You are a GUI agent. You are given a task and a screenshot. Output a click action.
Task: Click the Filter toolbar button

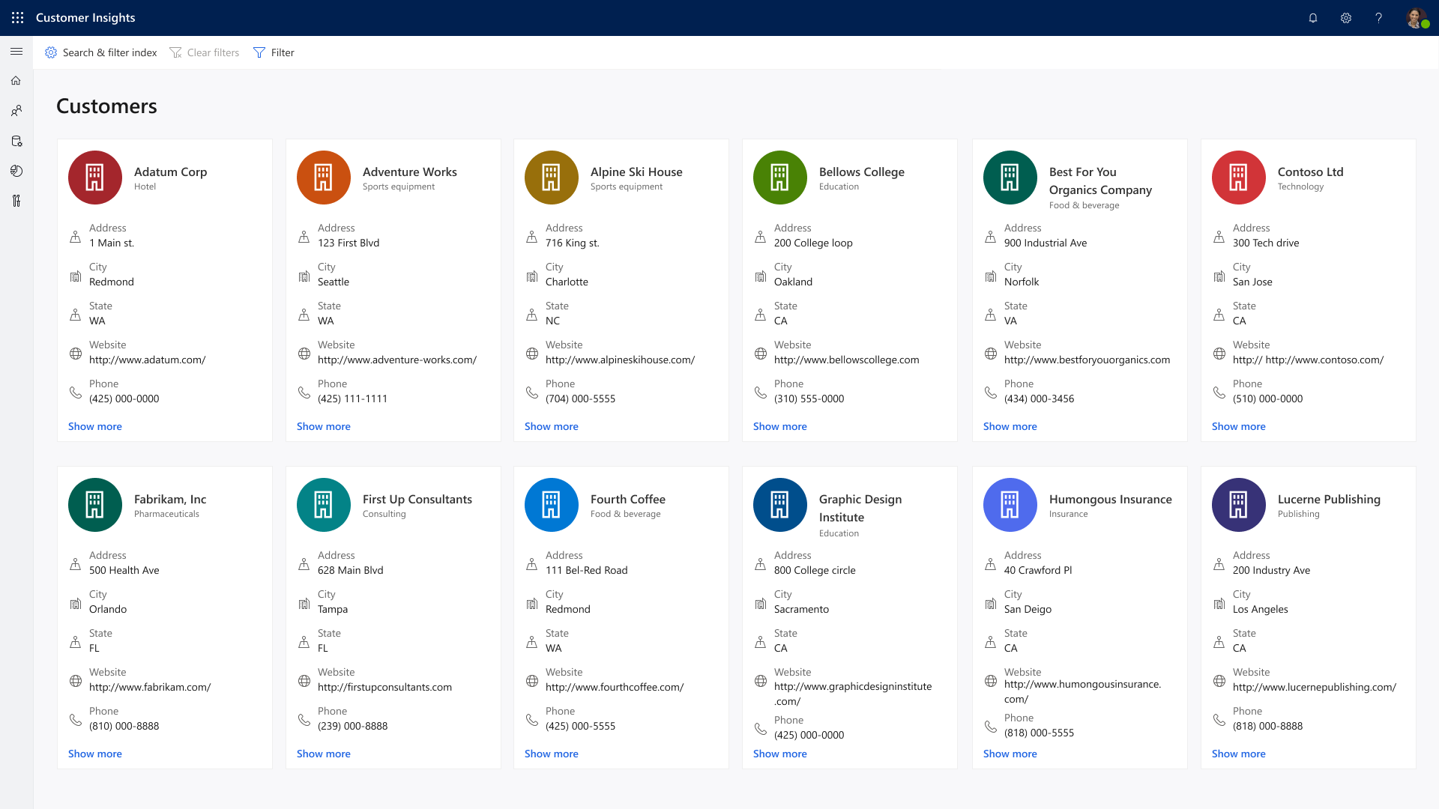[274, 52]
